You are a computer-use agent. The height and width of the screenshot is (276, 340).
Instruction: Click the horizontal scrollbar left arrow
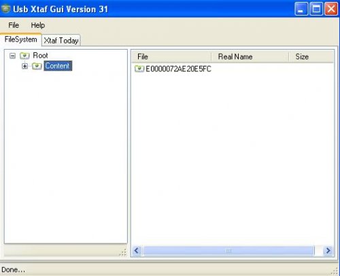click(137, 251)
